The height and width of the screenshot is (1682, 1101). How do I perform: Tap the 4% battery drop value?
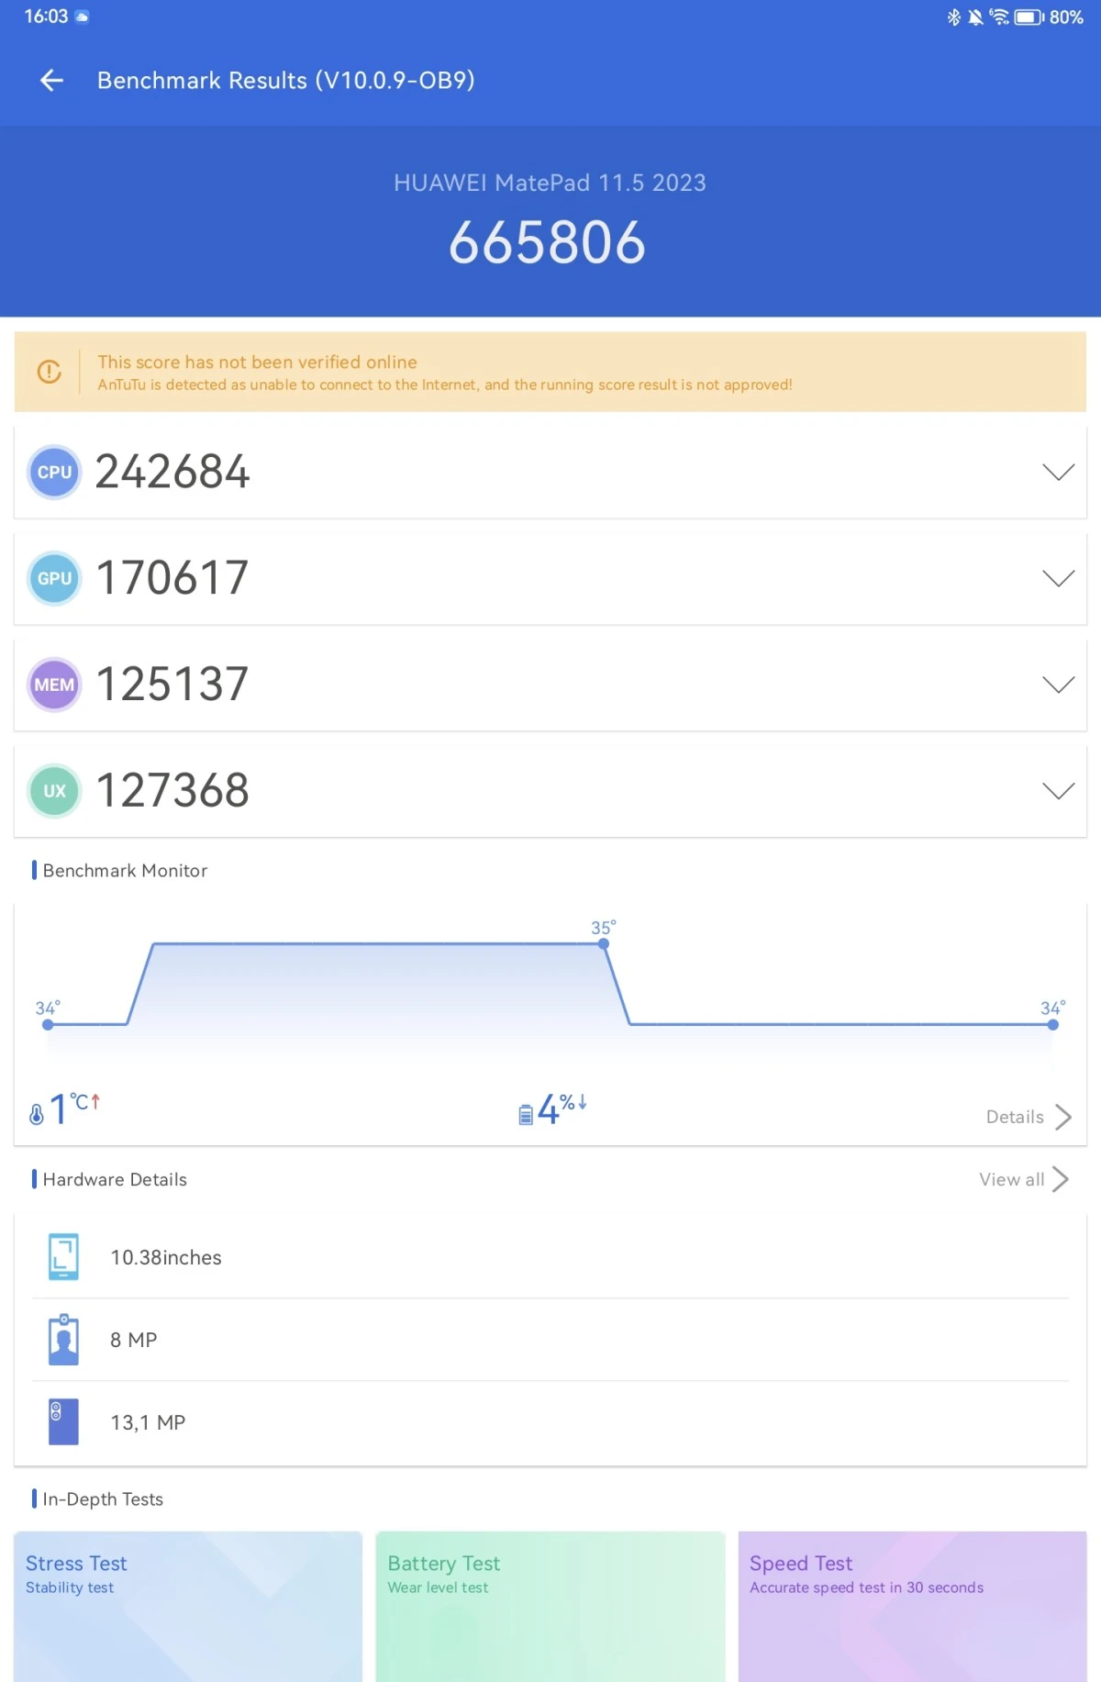(x=562, y=1108)
